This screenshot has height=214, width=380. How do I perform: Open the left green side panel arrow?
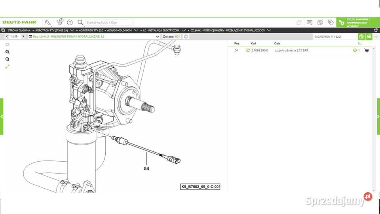[2, 117]
